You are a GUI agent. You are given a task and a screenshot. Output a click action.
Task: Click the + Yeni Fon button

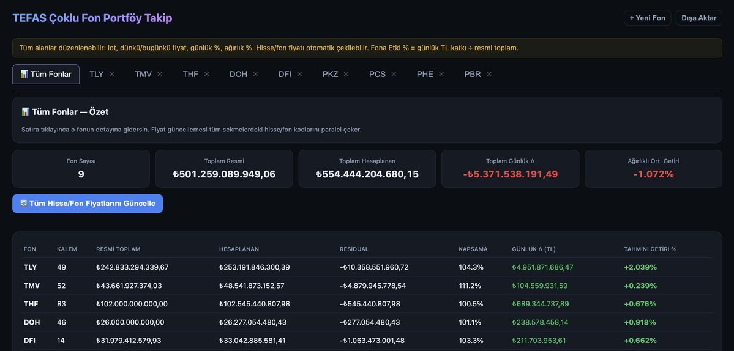click(648, 18)
